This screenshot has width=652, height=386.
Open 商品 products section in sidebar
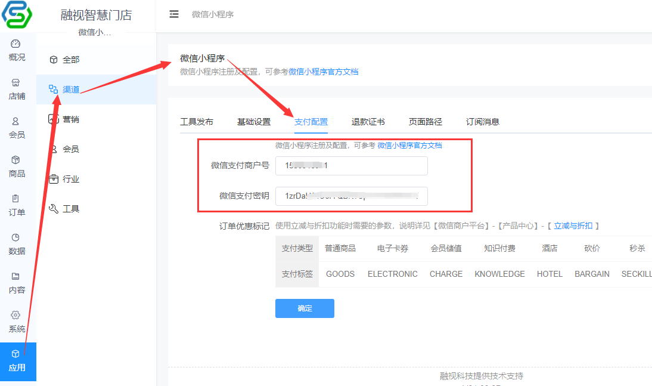pos(17,167)
